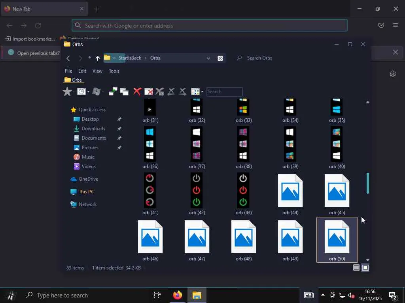Click the close-left-tabs arrow icon
This screenshot has height=303, width=405.
pyautogui.click(x=171, y=92)
